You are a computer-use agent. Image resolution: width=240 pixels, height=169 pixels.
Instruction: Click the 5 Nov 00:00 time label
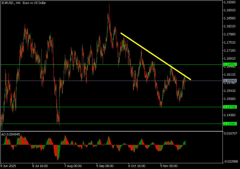pos(169,166)
